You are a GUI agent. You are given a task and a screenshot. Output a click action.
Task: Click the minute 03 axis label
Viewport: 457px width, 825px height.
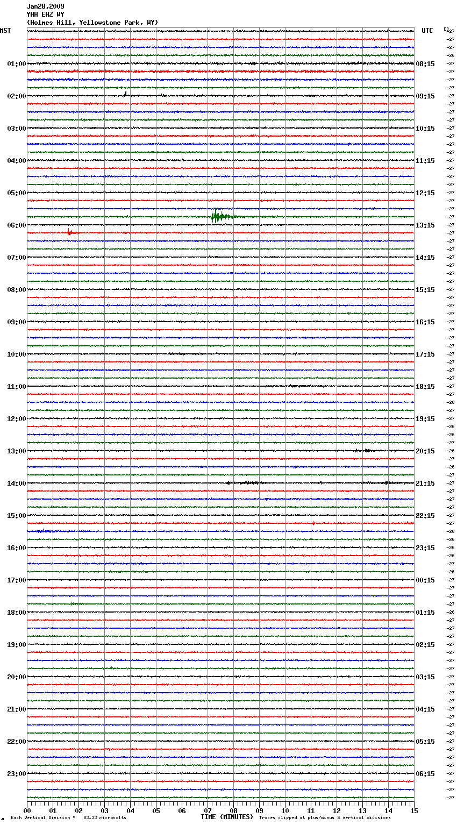[104, 811]
